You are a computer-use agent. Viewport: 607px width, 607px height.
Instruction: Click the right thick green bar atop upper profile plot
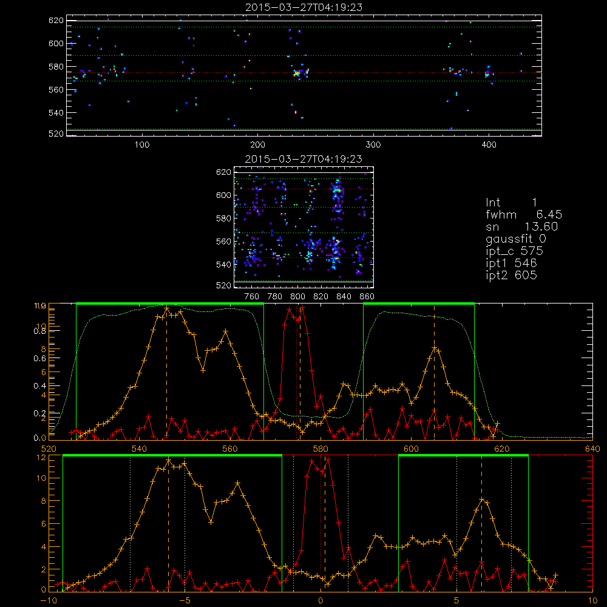click(419, 304)
